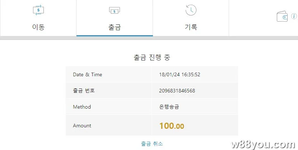Click the blue underline beneath 출금 tab

(115, 36)
